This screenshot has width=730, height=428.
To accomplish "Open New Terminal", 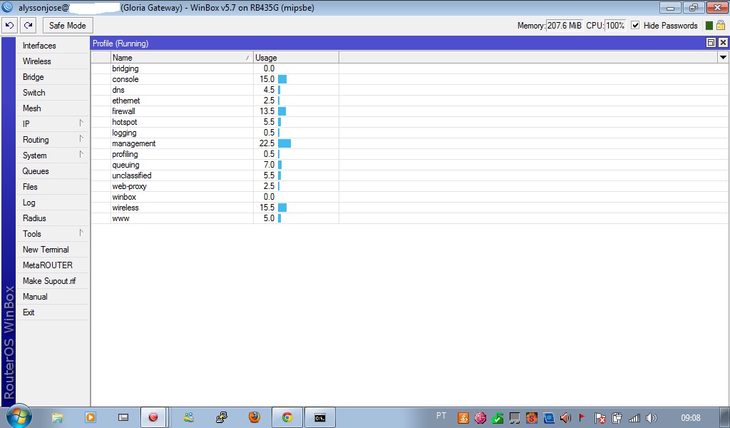I will pos(52,250).
